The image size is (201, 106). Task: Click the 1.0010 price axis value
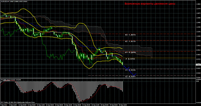click(x=198, y=46)
